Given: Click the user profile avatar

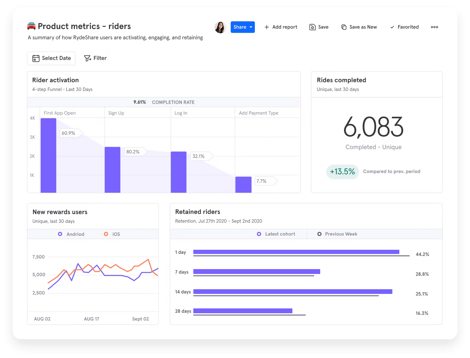Looking at the screenshot, I should click(220, 27).
